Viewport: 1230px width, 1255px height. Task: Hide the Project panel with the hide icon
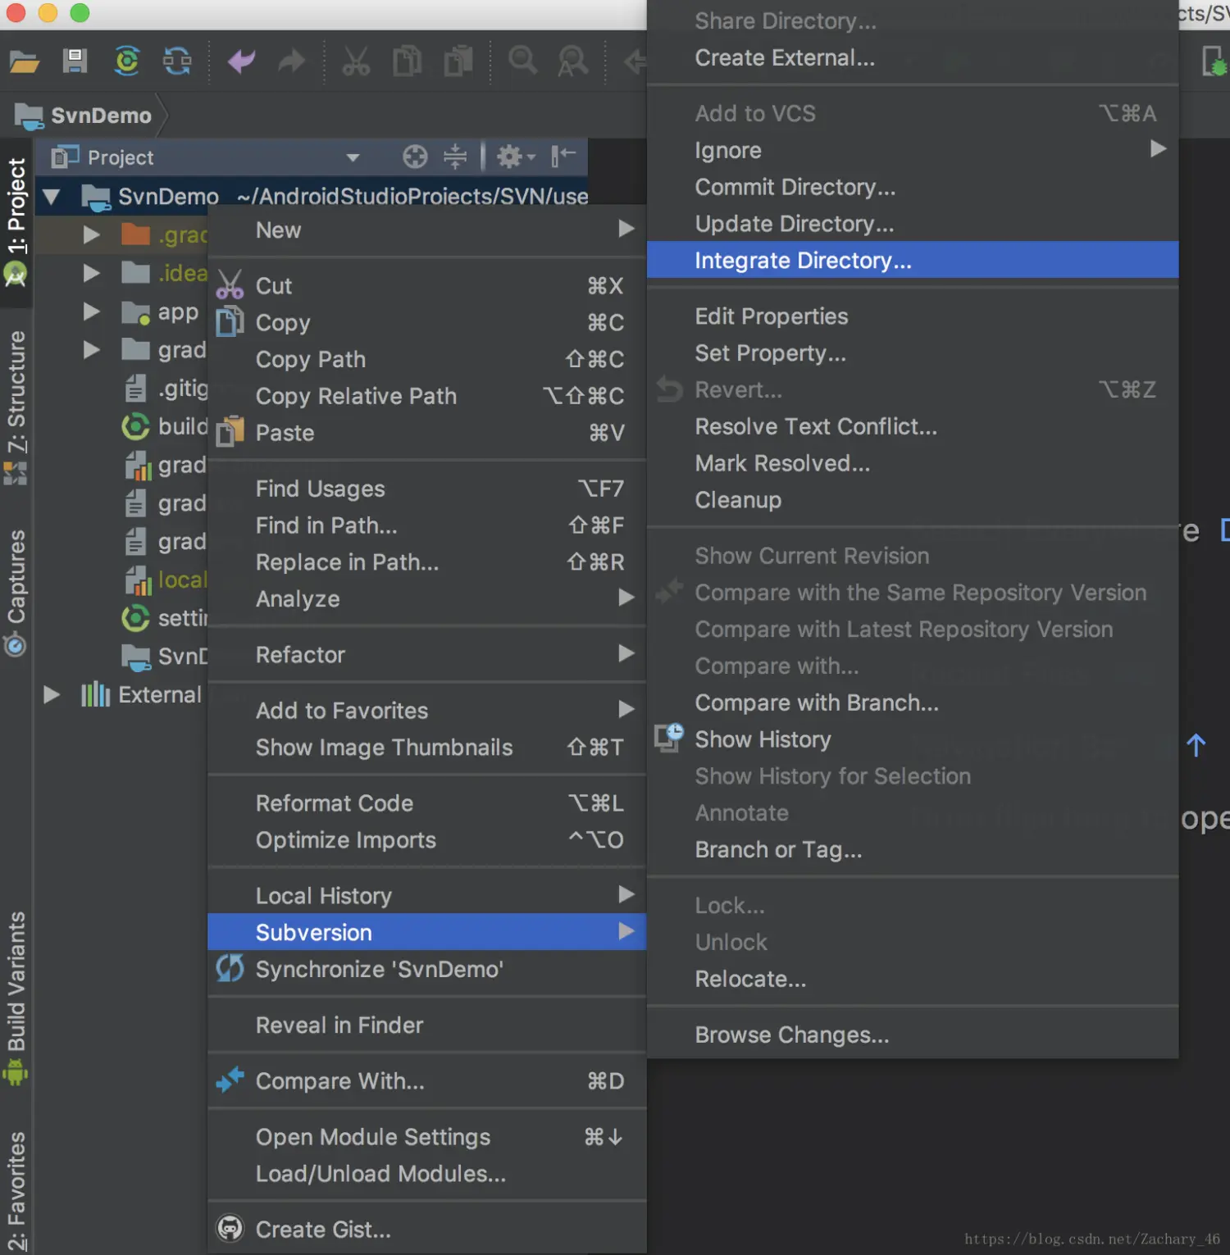pyautogui.click(x=563, y=156)
